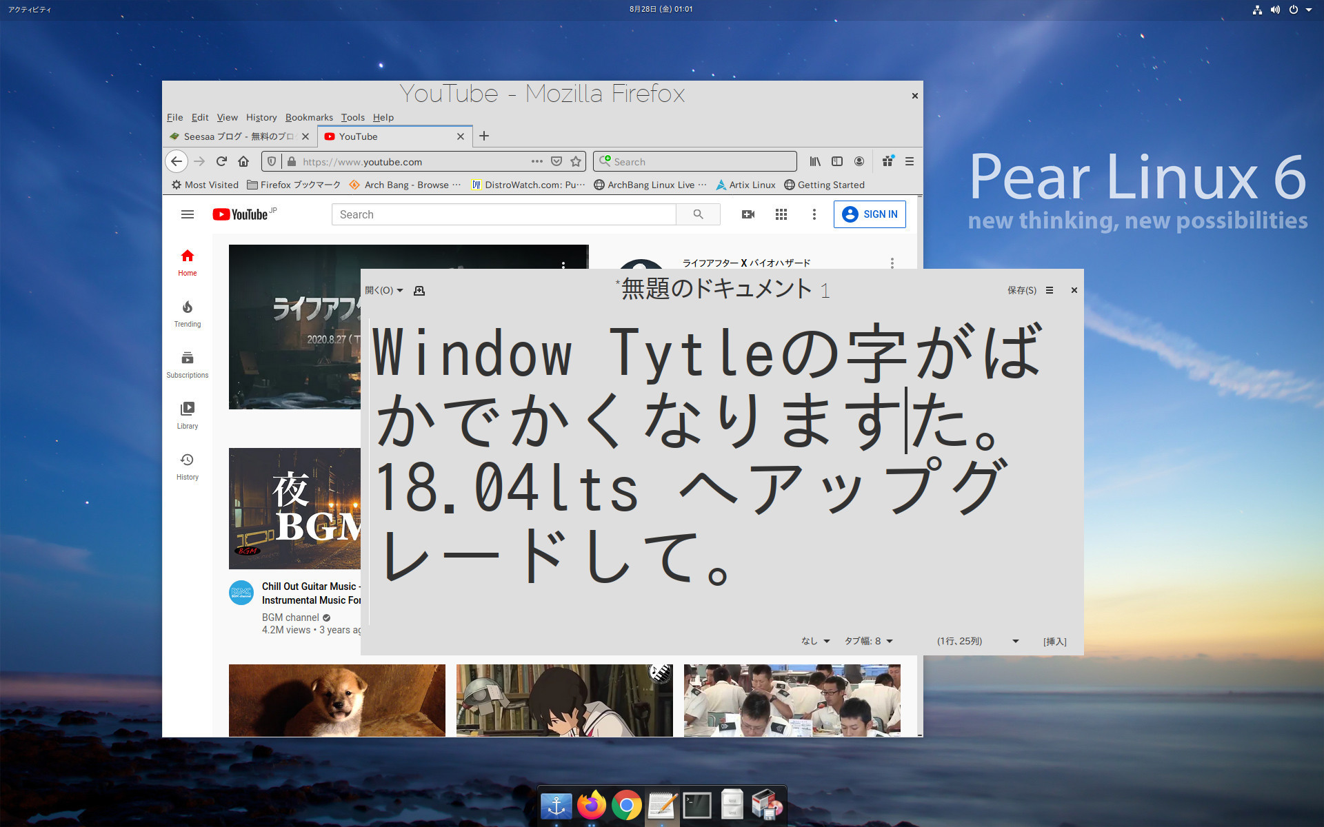Open puppy video thumbnail
Screen dimensions: 1324x827
coord(337,700)
